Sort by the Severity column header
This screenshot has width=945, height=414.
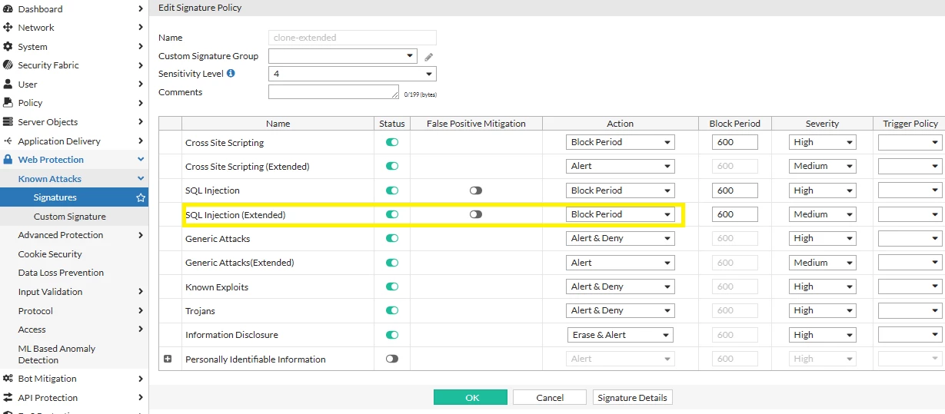click(x=822, y=123)
